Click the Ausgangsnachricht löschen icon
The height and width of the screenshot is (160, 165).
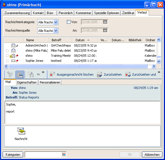coord(52,74)
